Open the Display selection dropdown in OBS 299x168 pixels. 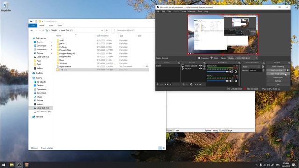coord(243,58)
